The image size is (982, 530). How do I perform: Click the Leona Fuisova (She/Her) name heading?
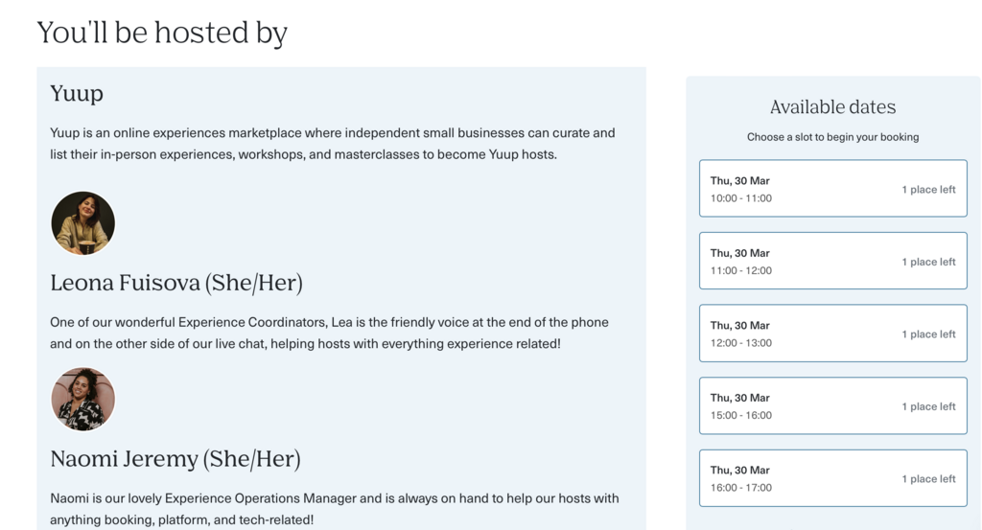[x=176, y=283]
